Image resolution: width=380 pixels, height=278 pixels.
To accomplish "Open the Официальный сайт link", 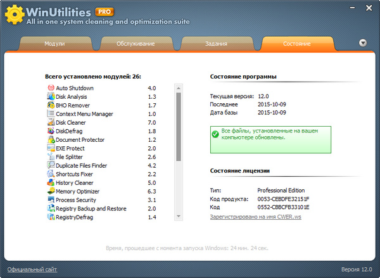I will 32,270.
